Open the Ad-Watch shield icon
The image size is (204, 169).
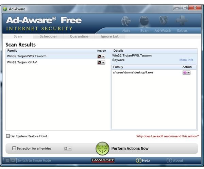tap(164, 20)
